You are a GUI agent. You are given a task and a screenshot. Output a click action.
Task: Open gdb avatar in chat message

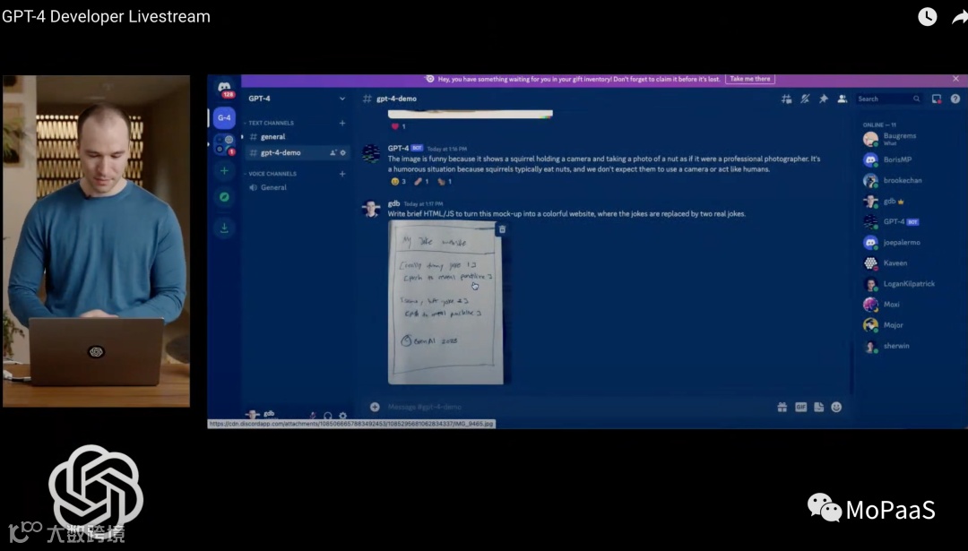coord(371,209)
